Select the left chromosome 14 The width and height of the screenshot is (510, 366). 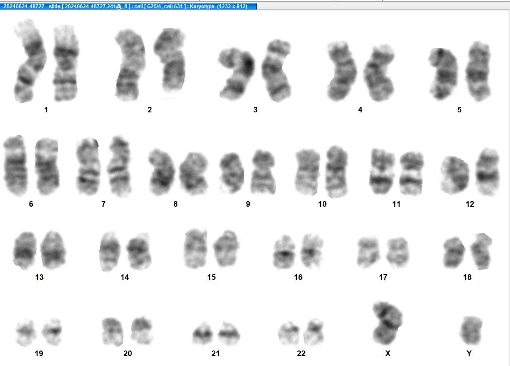[x=110, y=251]
